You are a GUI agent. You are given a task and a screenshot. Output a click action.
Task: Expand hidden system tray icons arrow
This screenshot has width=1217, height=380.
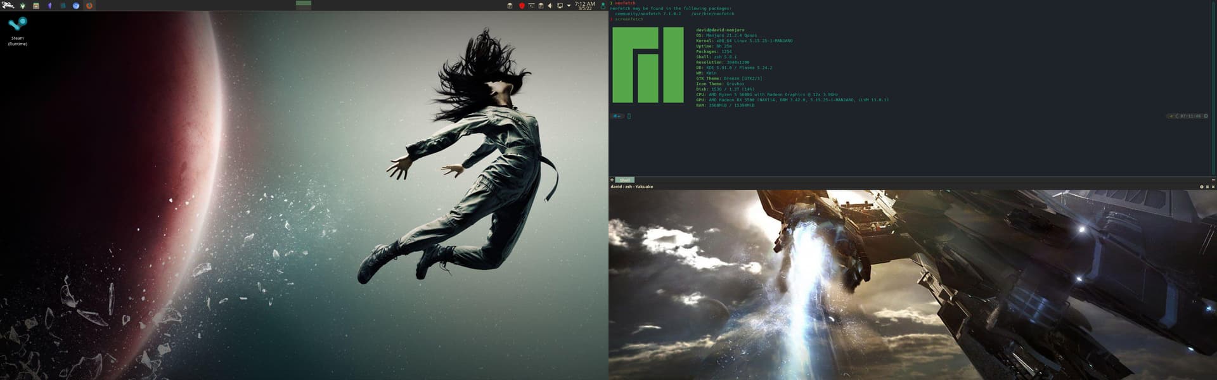[569, 6]
